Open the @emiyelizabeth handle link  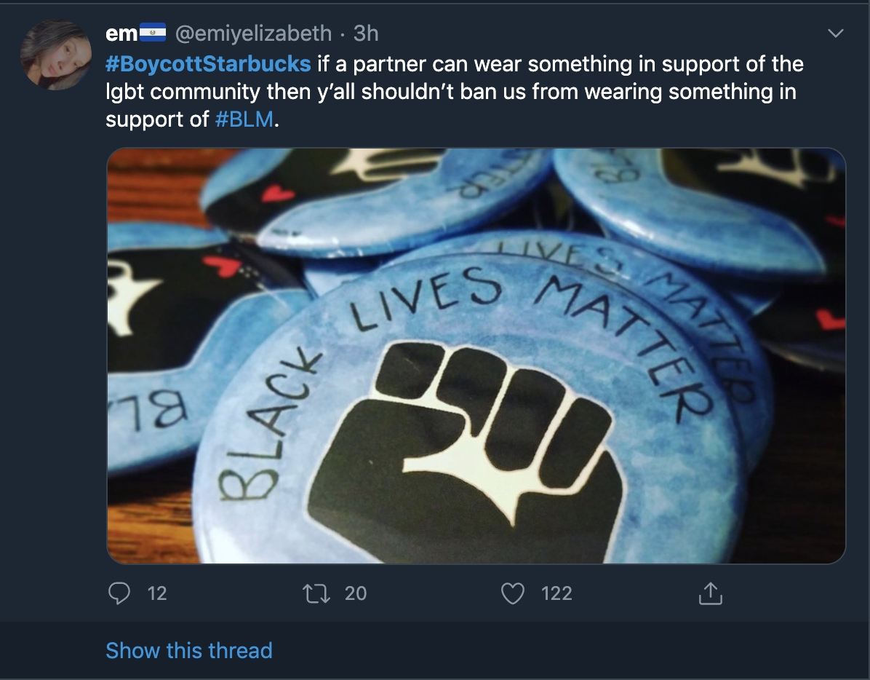tap(258, 33)
